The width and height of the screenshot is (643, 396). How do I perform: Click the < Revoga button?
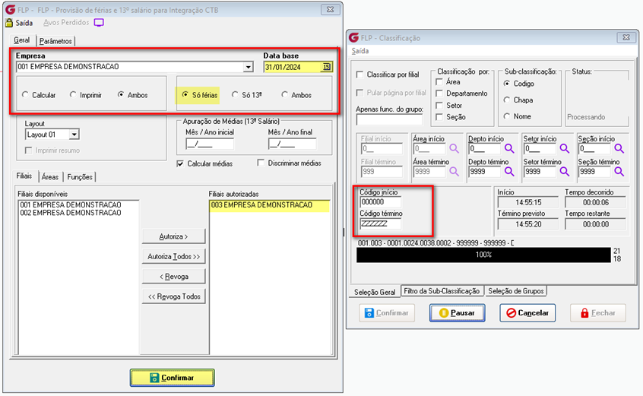coord(173,277)
